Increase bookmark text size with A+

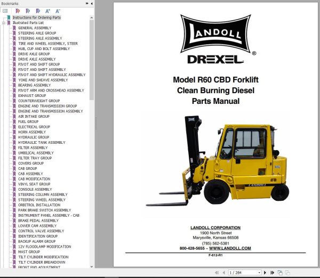coord(47,11)
